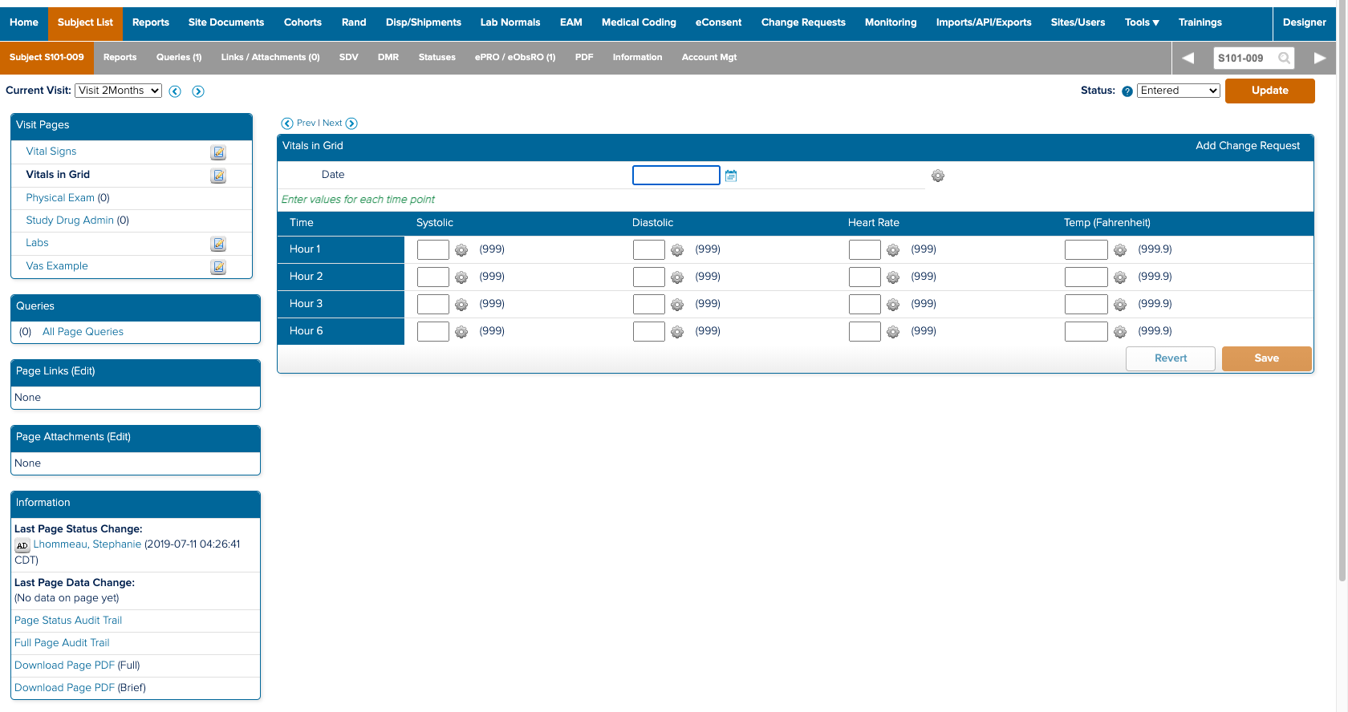This screenshot has width=1348, height=712.
Task: Click the Vital Signs page status icon
Action: point(218,152)
